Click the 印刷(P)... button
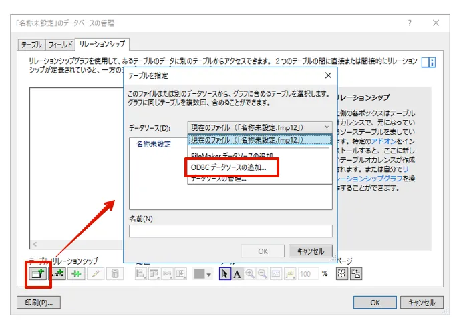This screenshot has height=330, width=467. 39,303
